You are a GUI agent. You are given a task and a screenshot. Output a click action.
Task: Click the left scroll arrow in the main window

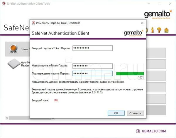coord(7,118)
